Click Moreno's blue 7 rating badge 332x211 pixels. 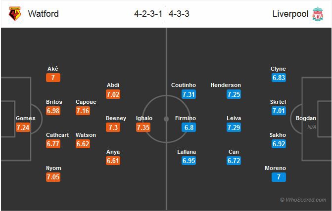278,177
